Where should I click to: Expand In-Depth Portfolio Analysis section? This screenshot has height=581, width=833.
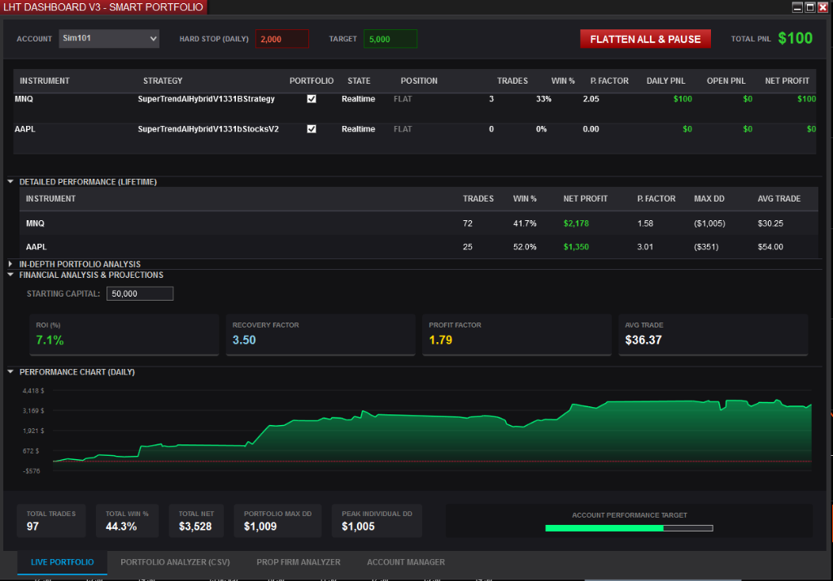pyautogui.click(x=11, y=264)
